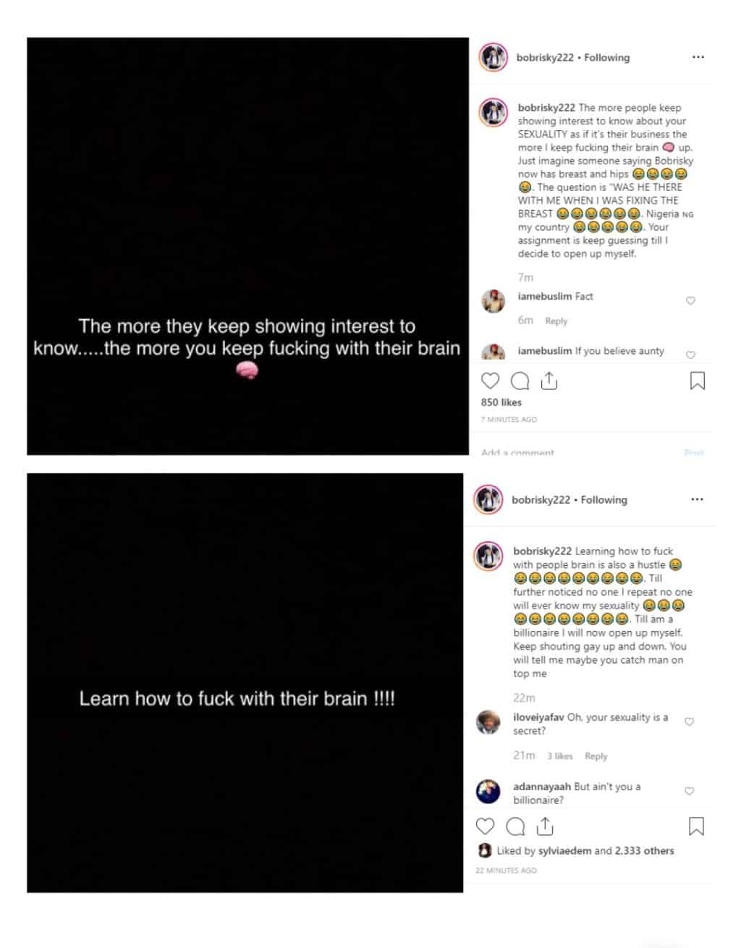Reply to iamebuslim's 'Fact' comment
Viewport: 741px width, 948px height.
click(x=556, y=321)
